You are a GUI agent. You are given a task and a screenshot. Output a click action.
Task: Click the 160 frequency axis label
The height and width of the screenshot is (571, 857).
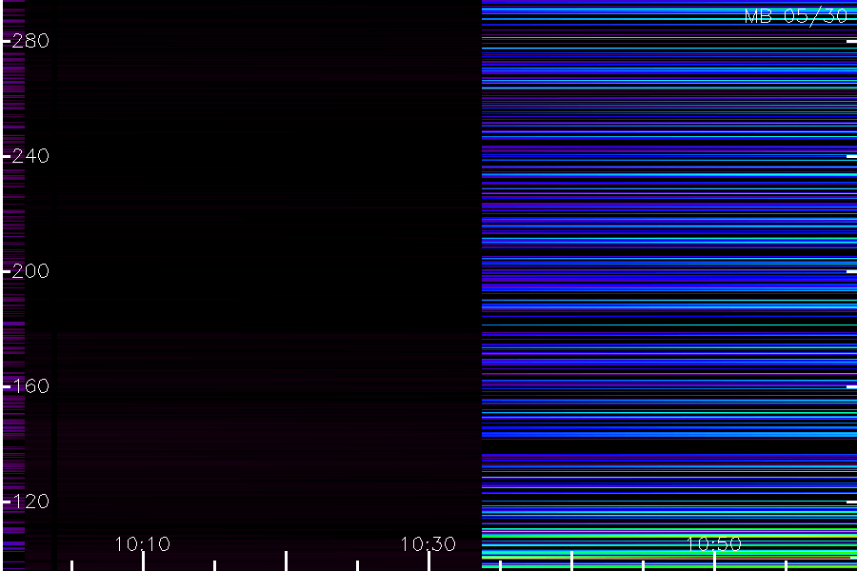(30, 386)
